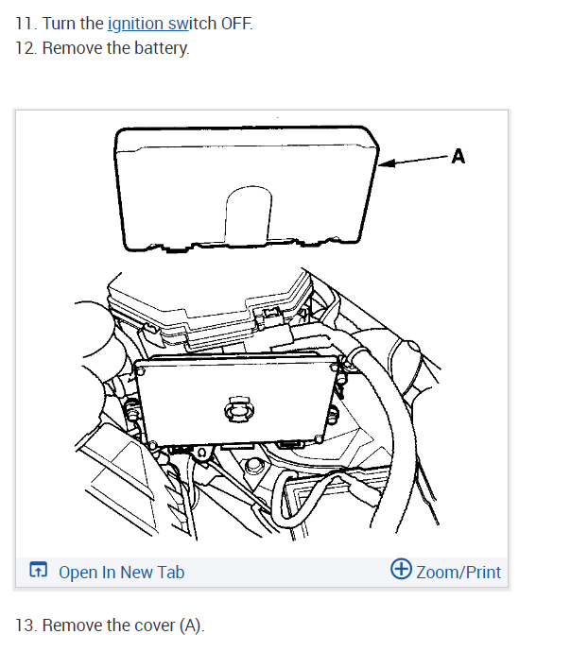Click the arrow pointing to cover A
The width and height of the screenshot is (588, 651).
coord(413,161)
